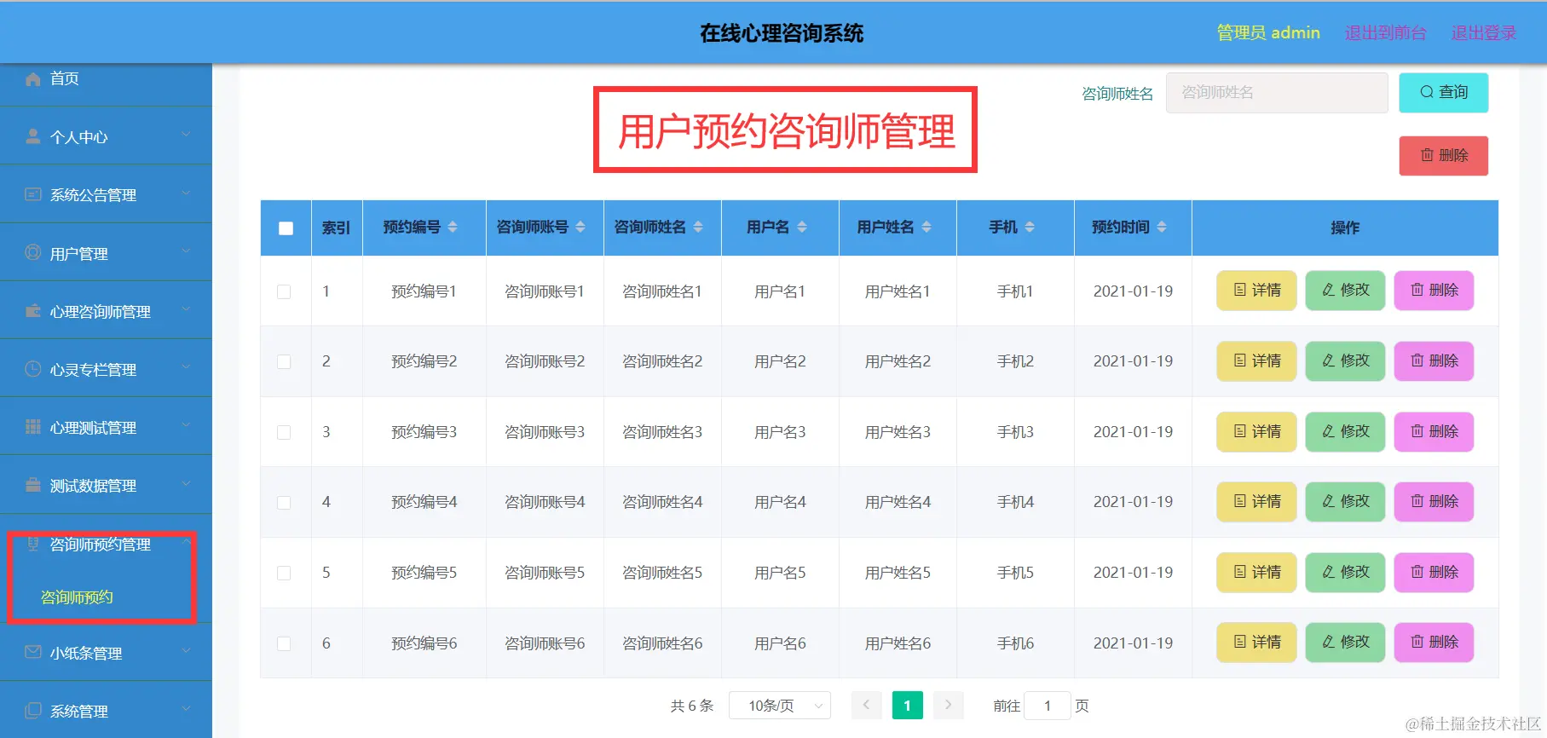Viewport: 1547px width, 738px height.
Task: Check the row for 预约编号5
Action: (x=284, y=573)
